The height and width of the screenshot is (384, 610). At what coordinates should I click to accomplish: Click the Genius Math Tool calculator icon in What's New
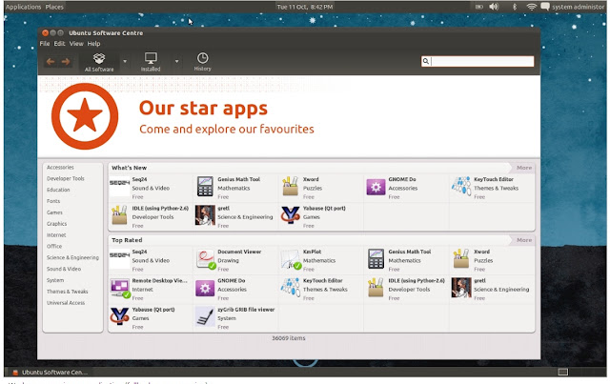click(205, 186)
